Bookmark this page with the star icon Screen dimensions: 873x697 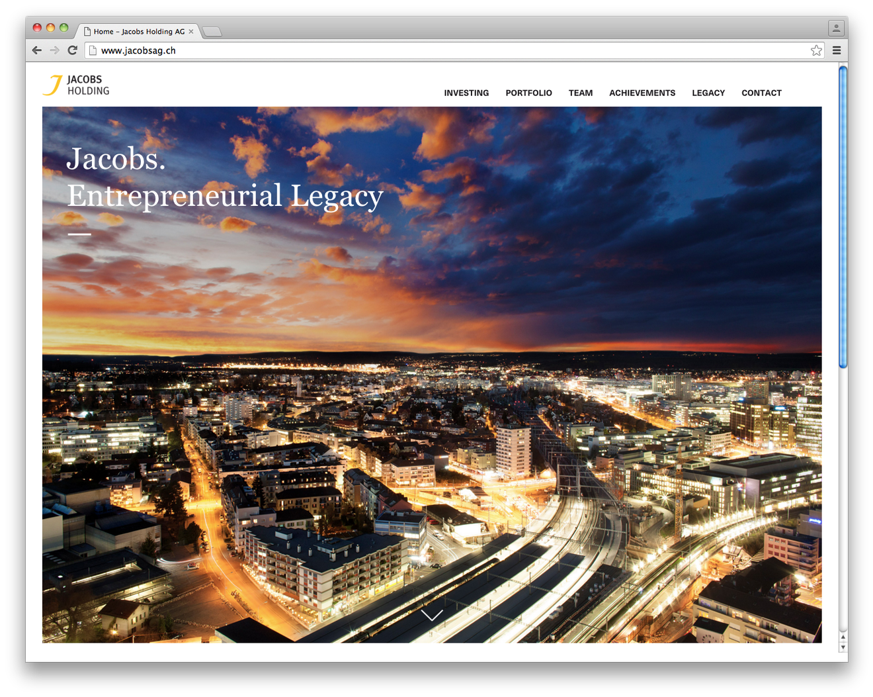(x=816, y=50)
